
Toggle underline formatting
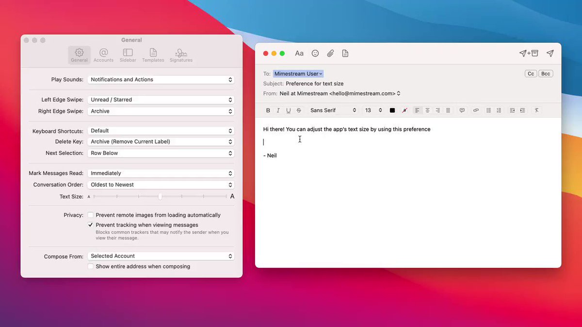[289, 110]
